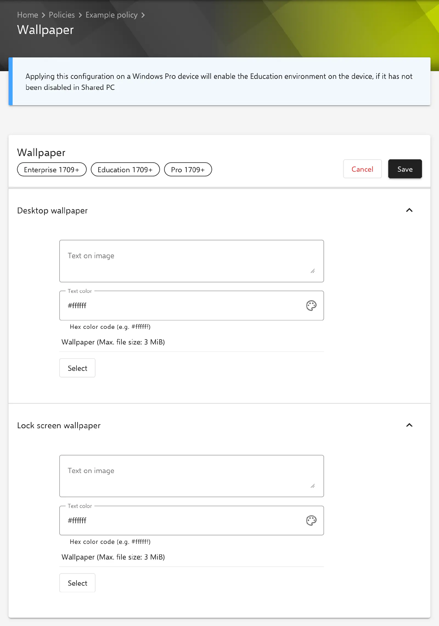Click the chevron between Home and Policies

[43, 15]
